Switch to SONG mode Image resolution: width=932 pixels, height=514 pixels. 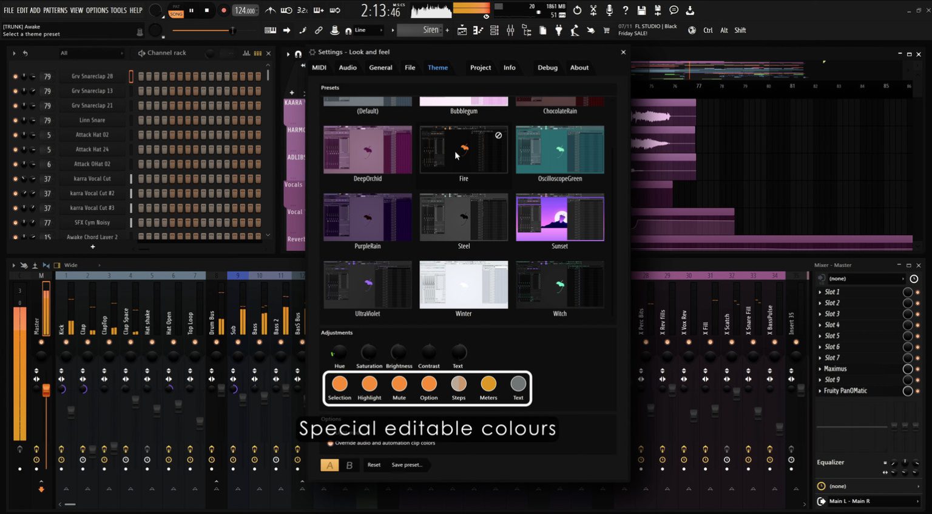coord(176,14)
